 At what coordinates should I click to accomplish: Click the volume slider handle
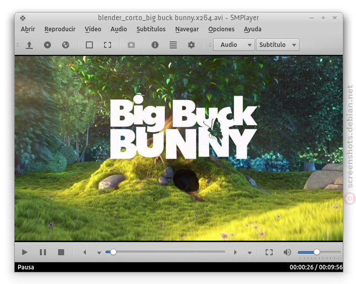pos(317,252)
